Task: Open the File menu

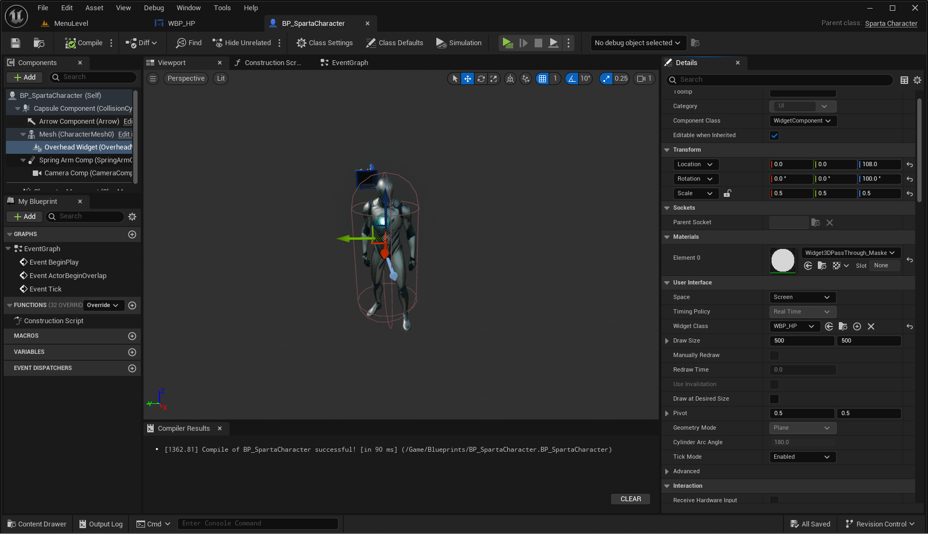Action: 43,8
